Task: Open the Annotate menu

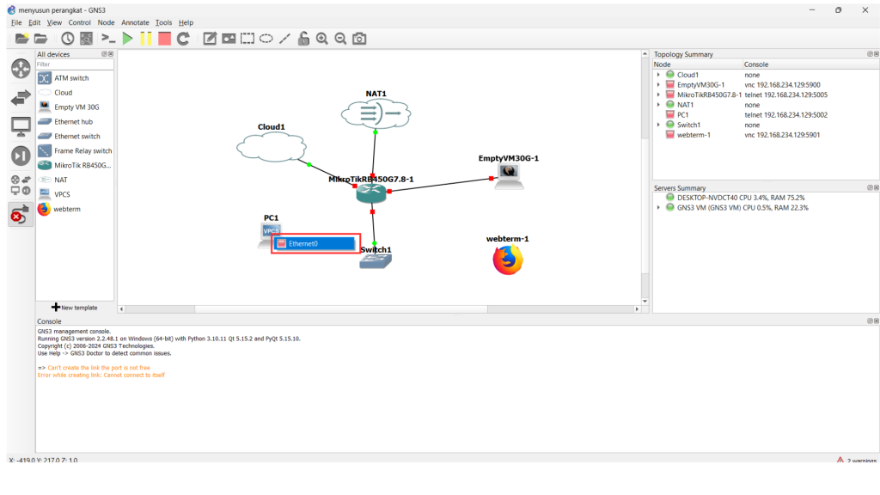Action: pos(135,22)
